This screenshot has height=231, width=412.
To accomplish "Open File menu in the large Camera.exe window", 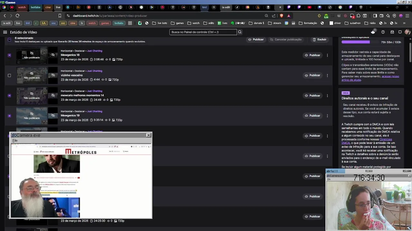I will coord(15,141).
